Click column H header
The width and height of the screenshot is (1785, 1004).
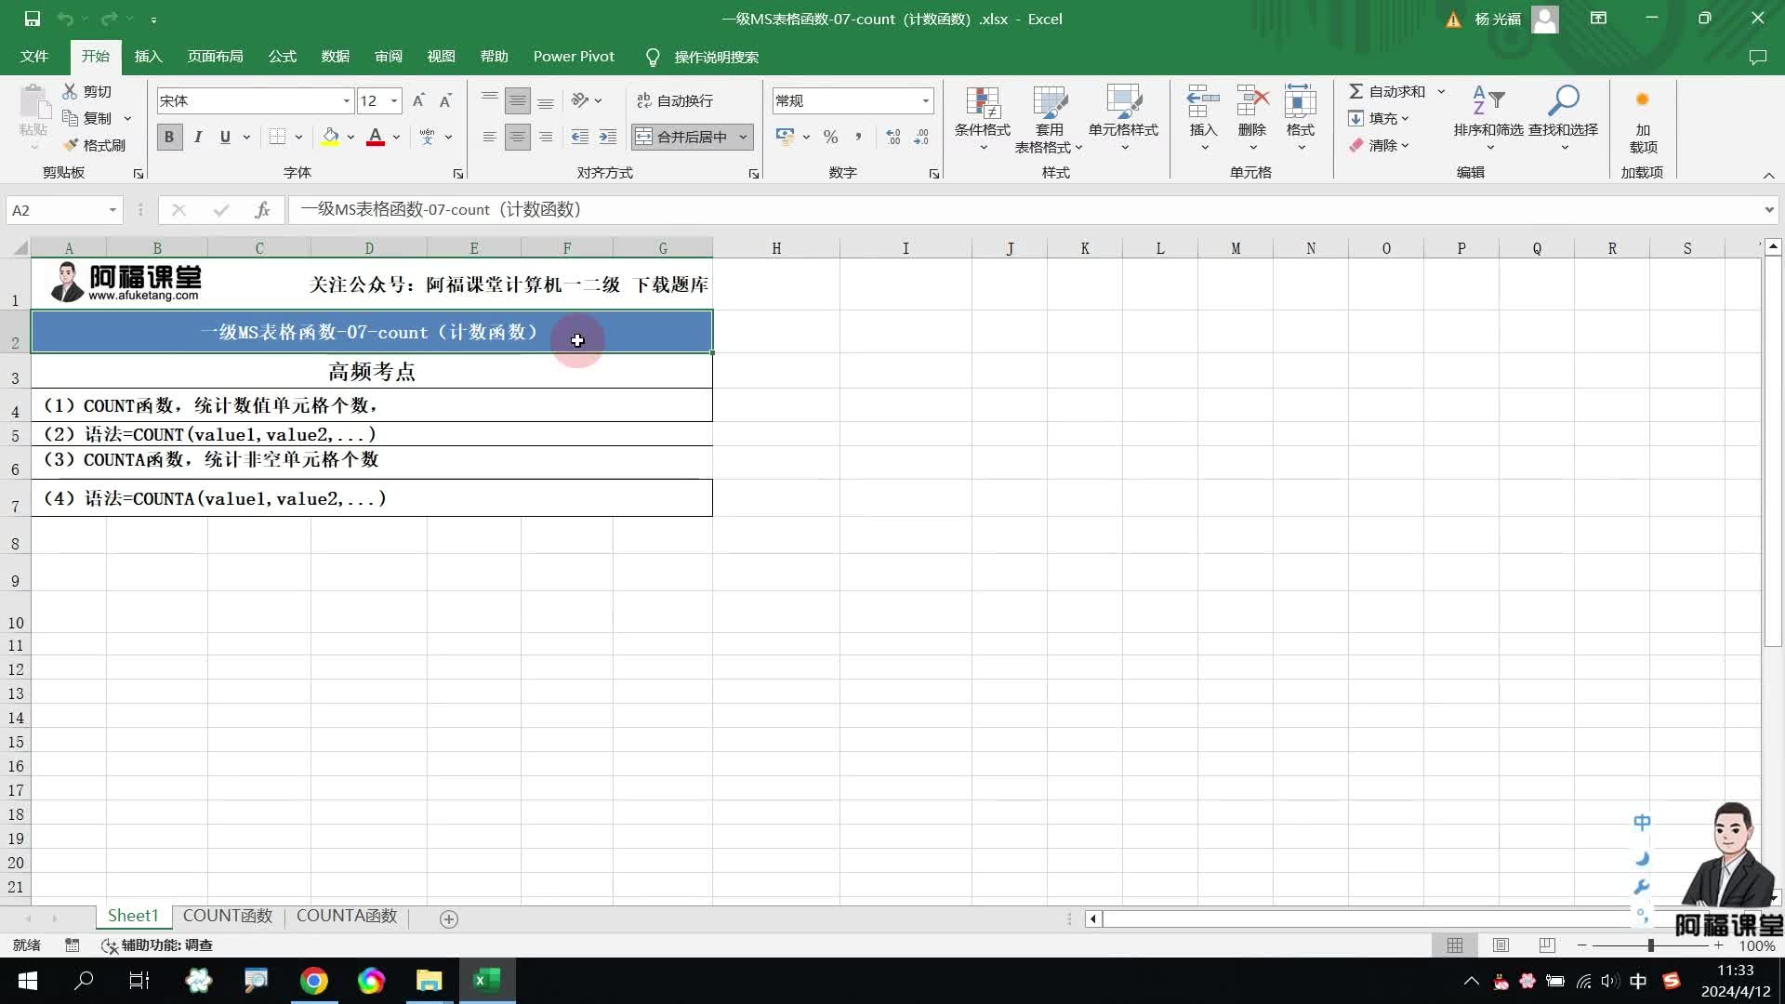776,248
